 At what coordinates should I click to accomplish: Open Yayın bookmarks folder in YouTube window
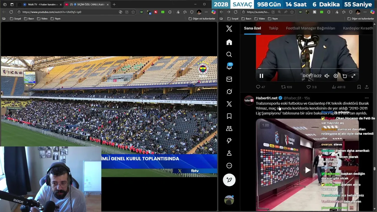[55, 19]
